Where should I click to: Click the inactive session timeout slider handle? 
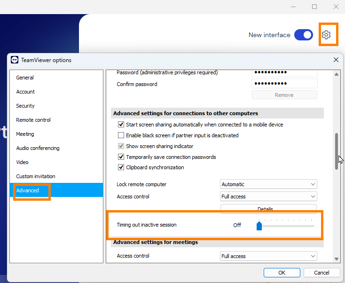click(x=259, y=226)
